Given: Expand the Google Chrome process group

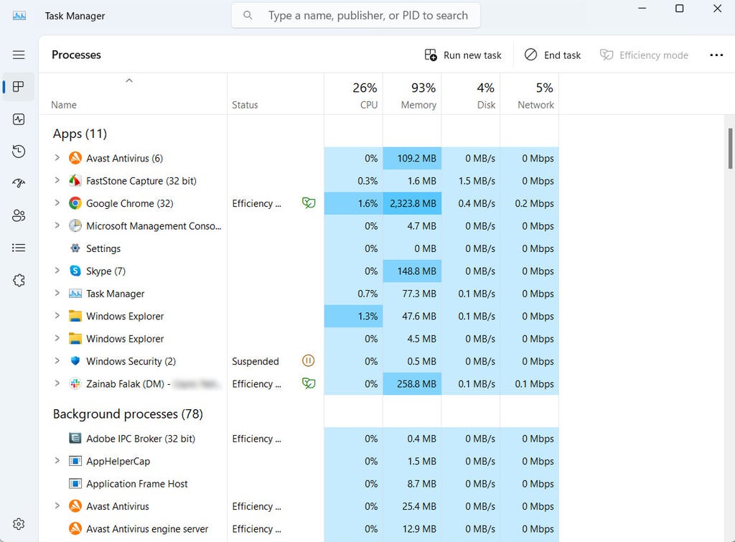Looking at the screenshot, I should pos(57,203).
